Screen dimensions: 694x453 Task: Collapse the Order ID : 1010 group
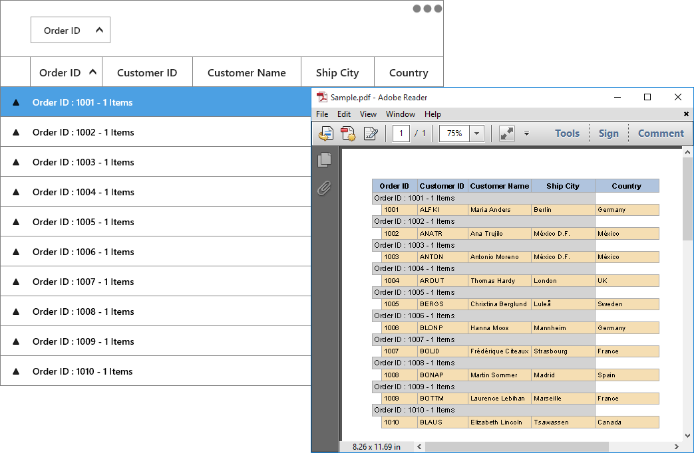(x=16, y=371)
